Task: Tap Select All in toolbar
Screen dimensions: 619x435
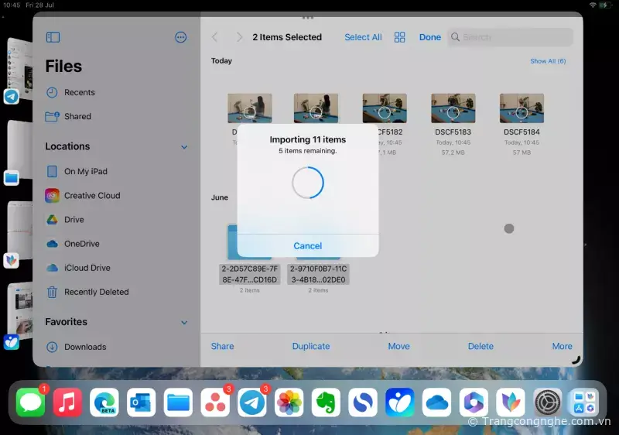Action: click(363, 37)
